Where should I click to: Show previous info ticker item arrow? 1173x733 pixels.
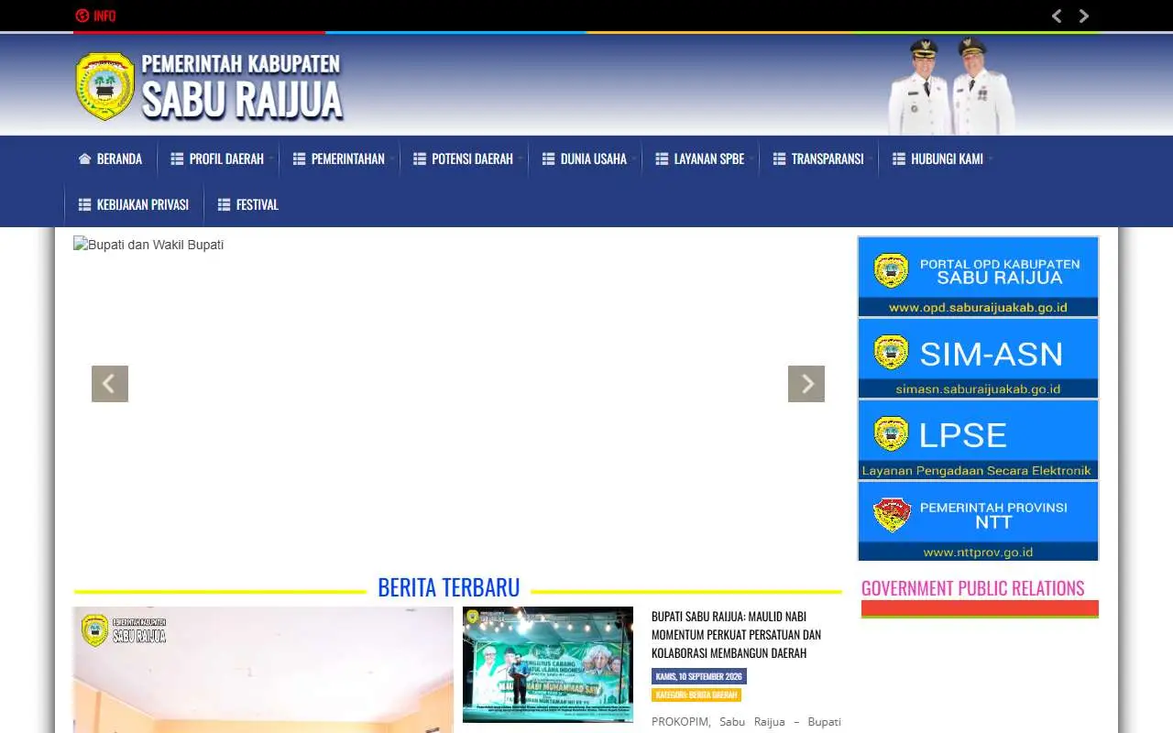(1057, 16)
